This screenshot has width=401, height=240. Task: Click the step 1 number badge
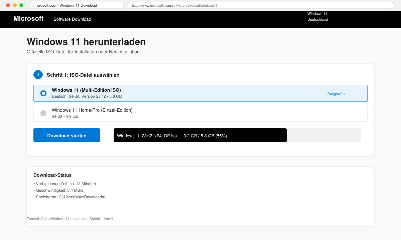pos(38,75)
